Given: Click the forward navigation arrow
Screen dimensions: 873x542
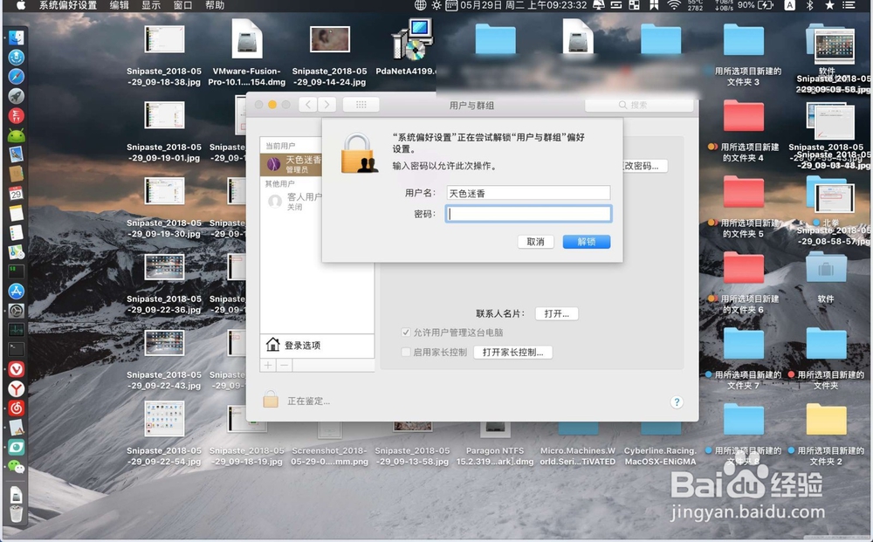Looking at the screenshot, I should pos(325,104).
